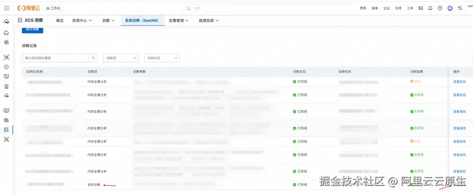
Task: Click the Alibaba Cloud logo
Action: 28,8
